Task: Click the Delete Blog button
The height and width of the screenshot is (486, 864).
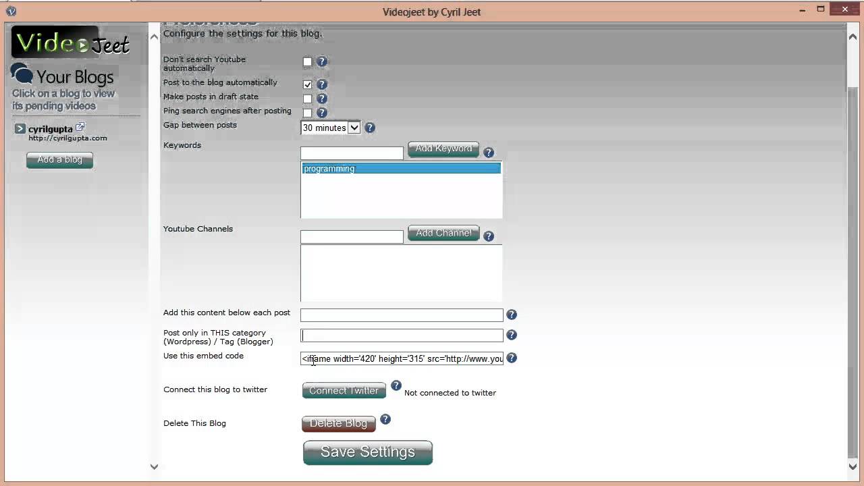Action: click(338, 424)
